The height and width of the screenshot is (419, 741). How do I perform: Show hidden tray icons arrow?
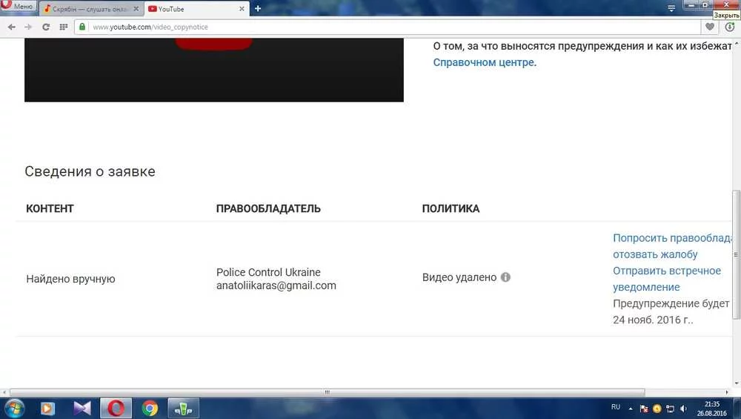(x=631, y=408)
